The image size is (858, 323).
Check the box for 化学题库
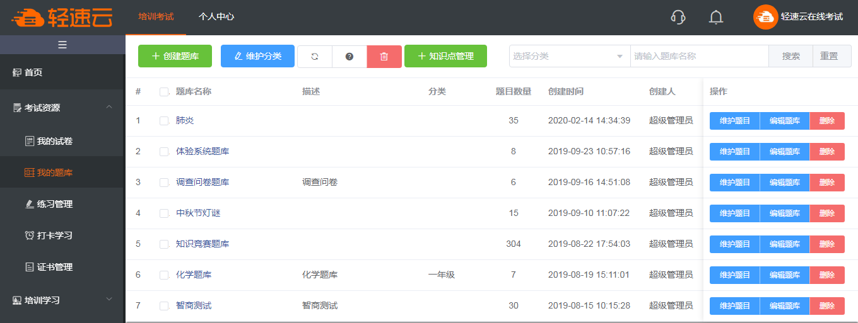(x=164, y=275)
